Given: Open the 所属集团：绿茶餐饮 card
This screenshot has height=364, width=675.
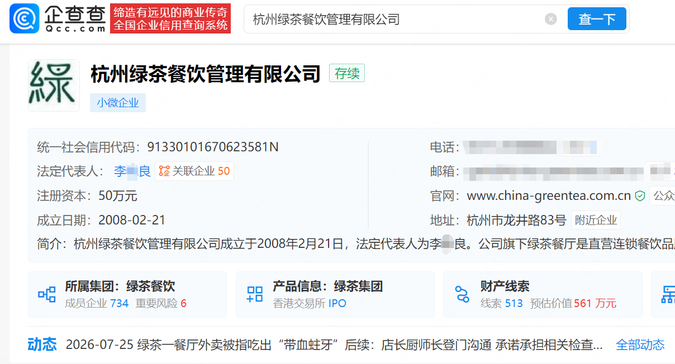Looking at the screenshot, I should (127, 294).
